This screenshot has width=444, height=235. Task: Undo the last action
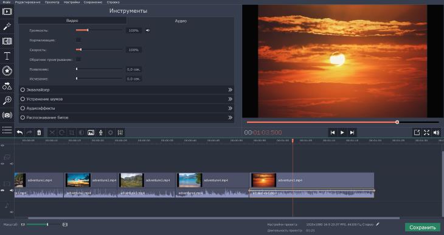coord(19,132)
